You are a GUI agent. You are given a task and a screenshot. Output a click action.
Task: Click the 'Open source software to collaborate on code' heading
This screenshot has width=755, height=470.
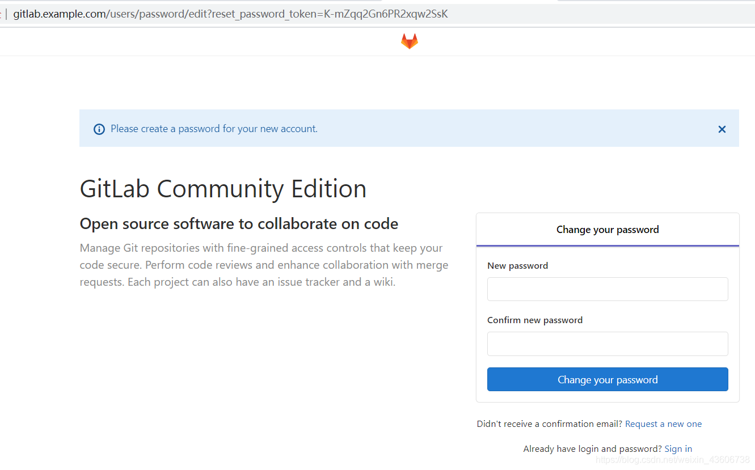point(239,224)
